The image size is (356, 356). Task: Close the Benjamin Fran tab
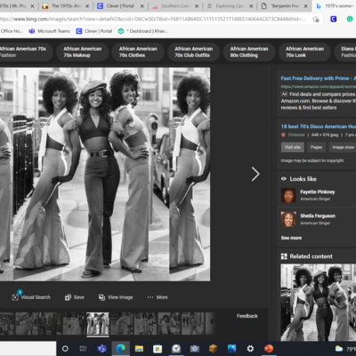pos(305,6)
